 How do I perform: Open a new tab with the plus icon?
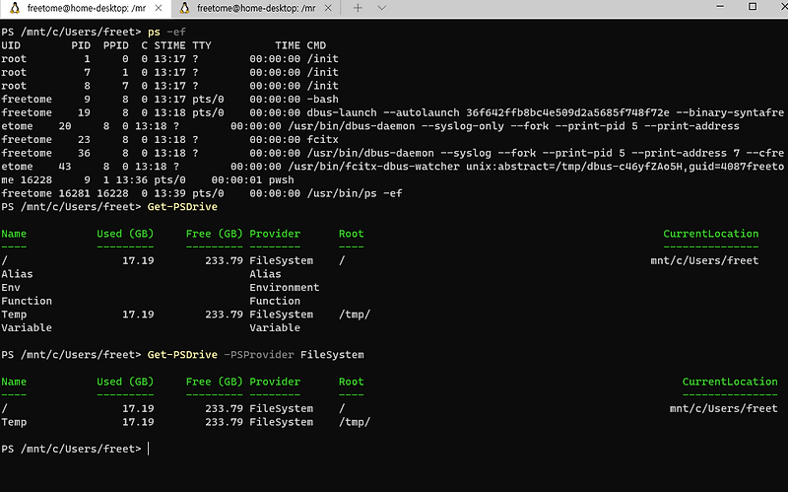click(358, 8)
